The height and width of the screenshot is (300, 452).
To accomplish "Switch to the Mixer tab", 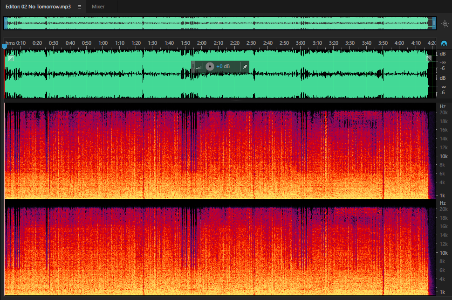I will 98,7.
